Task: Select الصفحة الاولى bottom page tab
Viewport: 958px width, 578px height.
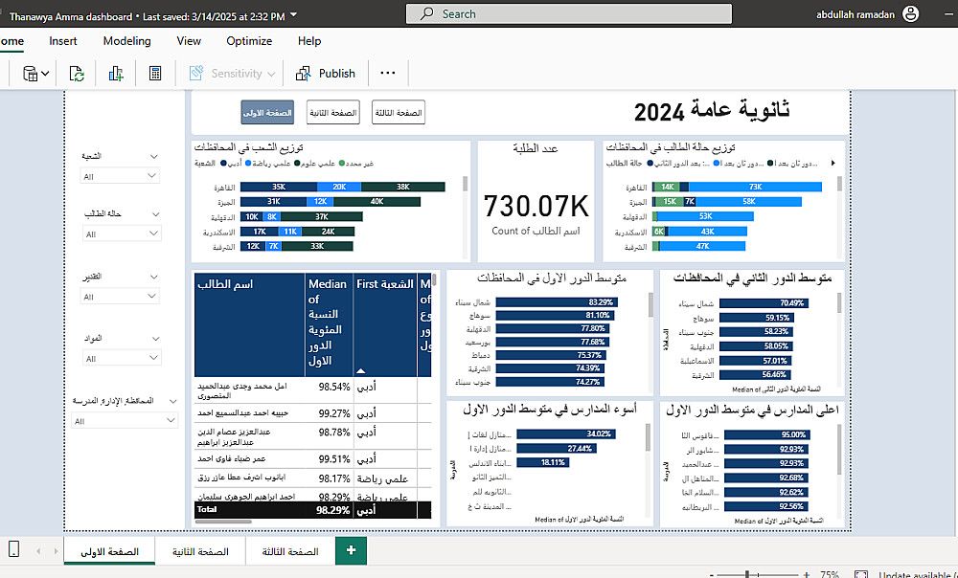Action: [x=110, y=551]
